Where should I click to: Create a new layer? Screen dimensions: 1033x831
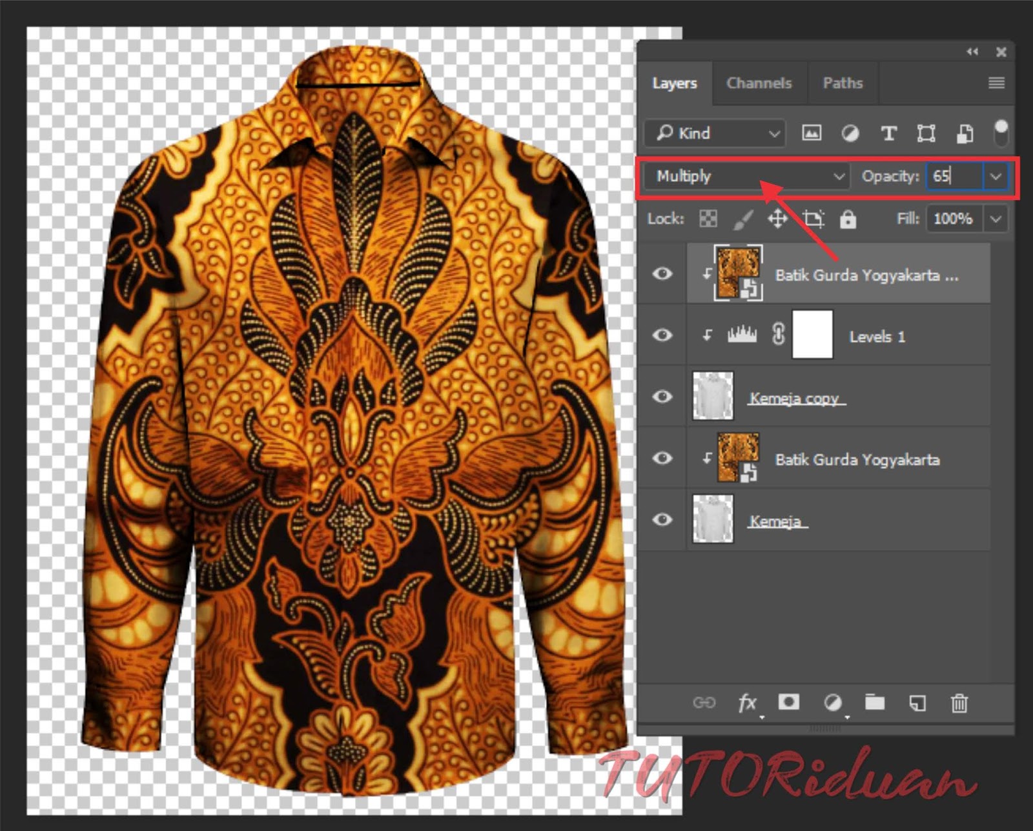tap(917, 703)
